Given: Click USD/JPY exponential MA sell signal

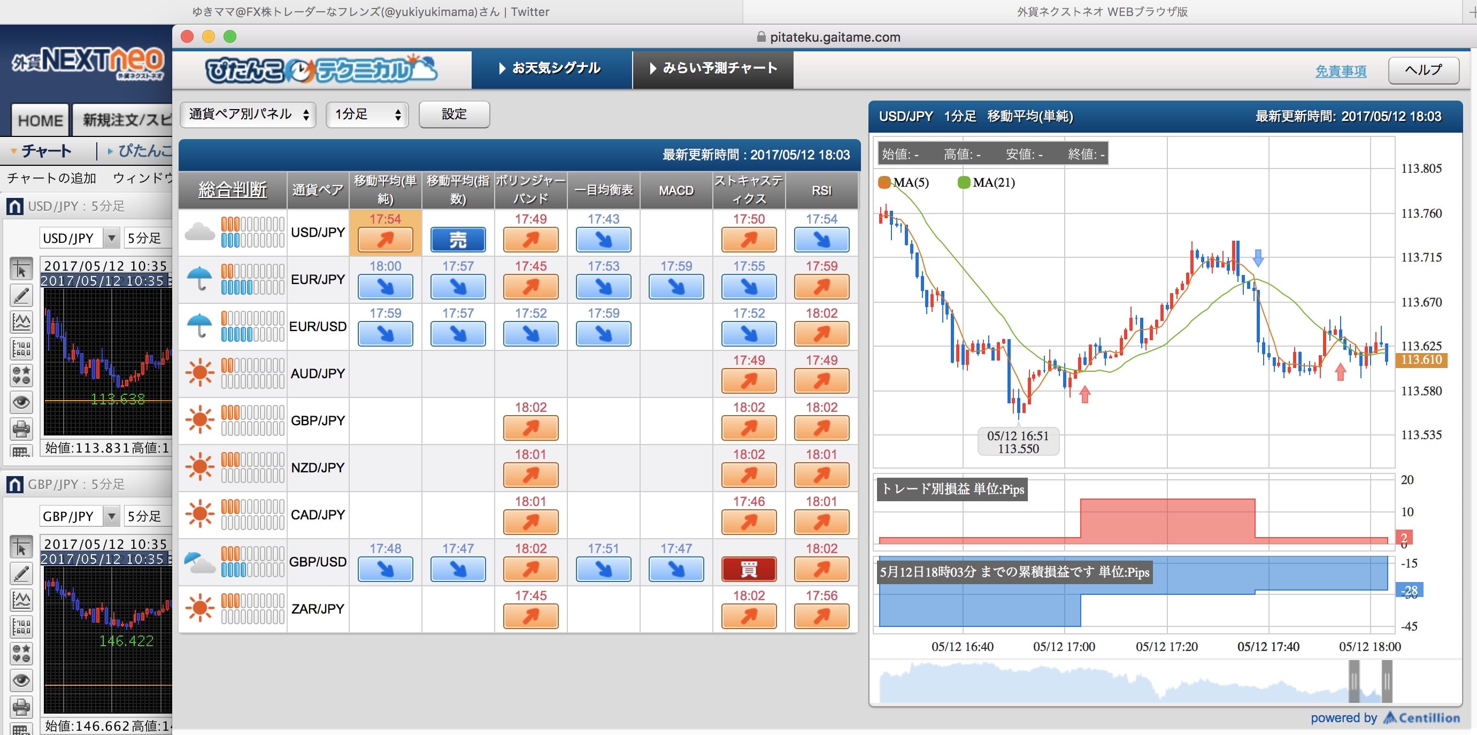Looking at the screenshot, I should pyautogui.click(x=458, y=239).
